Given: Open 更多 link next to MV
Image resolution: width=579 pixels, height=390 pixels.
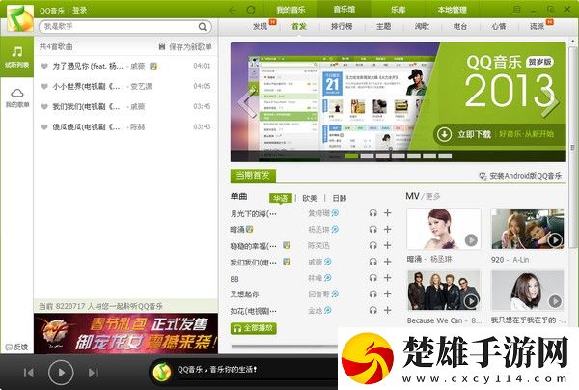Looking at the screenshot, I should click(x=432, y=197).
